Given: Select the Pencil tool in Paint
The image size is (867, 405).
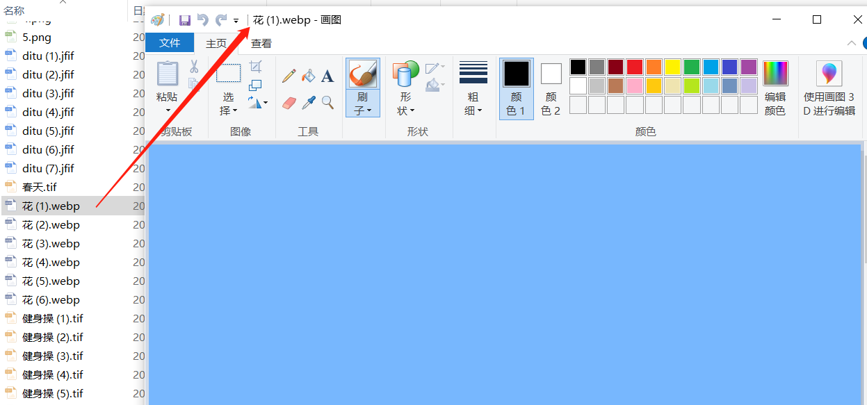Looking at the screenshot, I should 289,76.
